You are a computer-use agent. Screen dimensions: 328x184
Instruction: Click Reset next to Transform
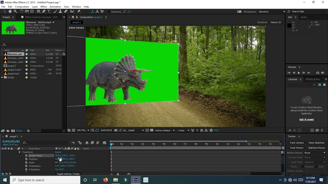tap(58, 152)
